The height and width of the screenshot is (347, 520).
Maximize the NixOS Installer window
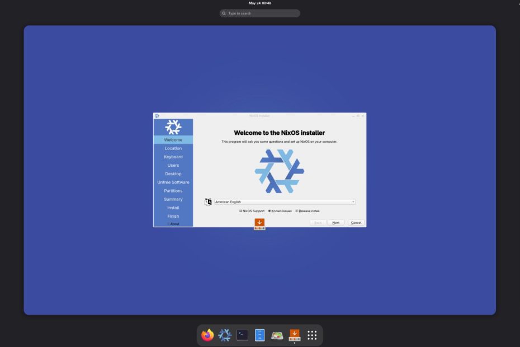358,116
